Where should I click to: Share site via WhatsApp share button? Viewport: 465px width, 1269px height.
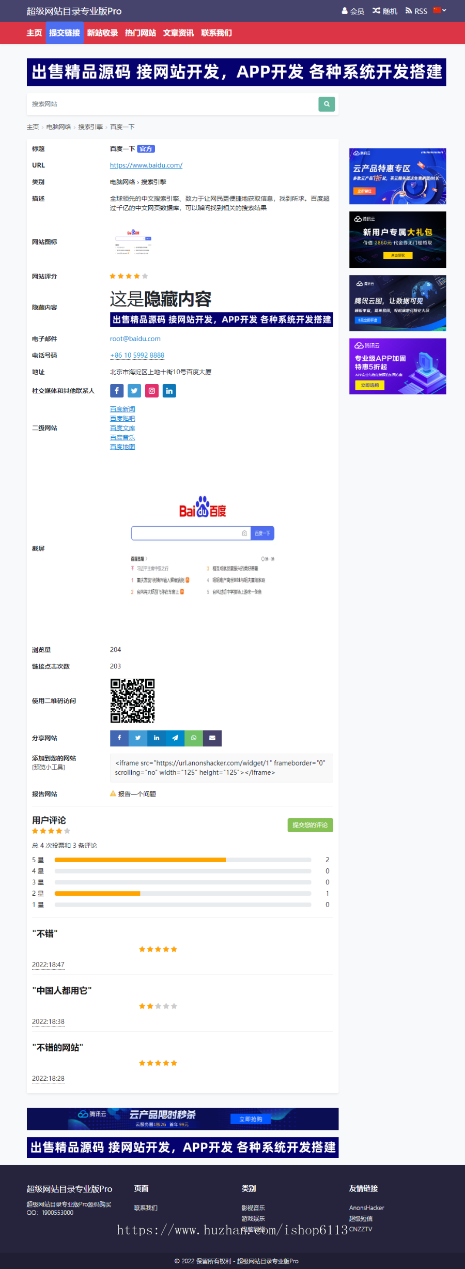(194, 738)
